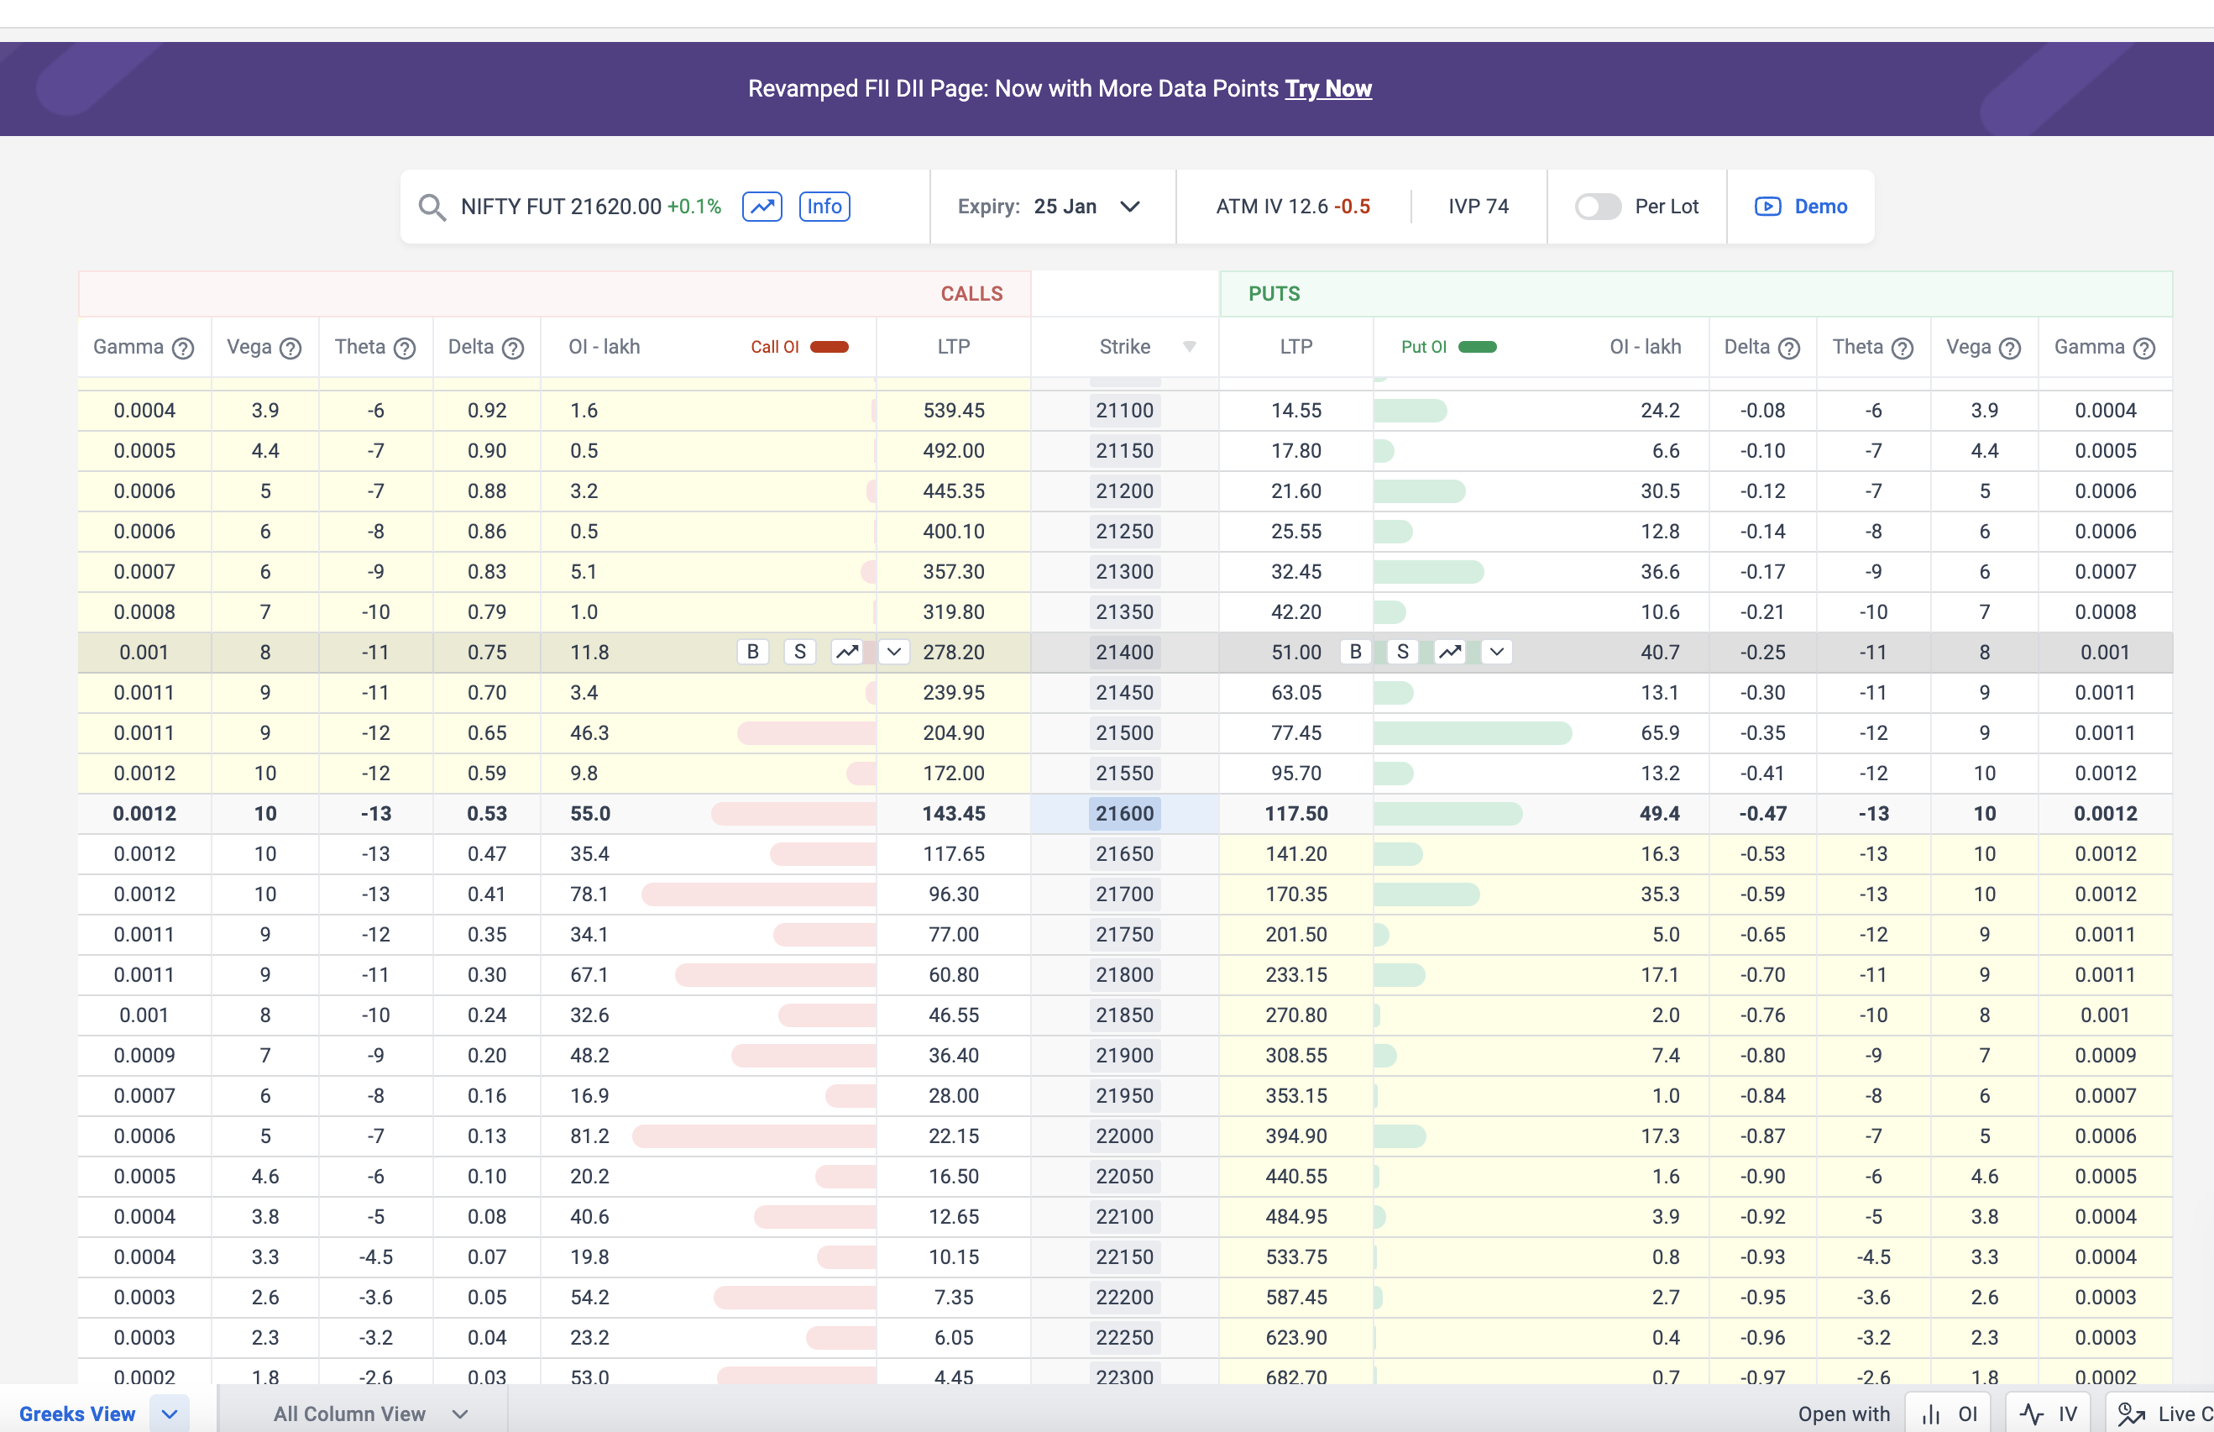This screenshot has height=1432, width=2214.
Task: Click the Put OI green legend swatch
Action: pos(1478,347)
